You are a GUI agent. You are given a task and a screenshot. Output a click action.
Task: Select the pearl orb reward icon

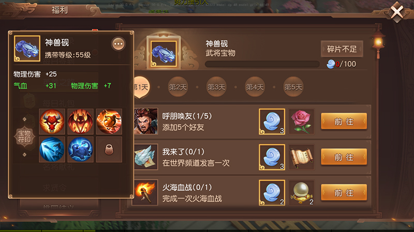(302, 193)
